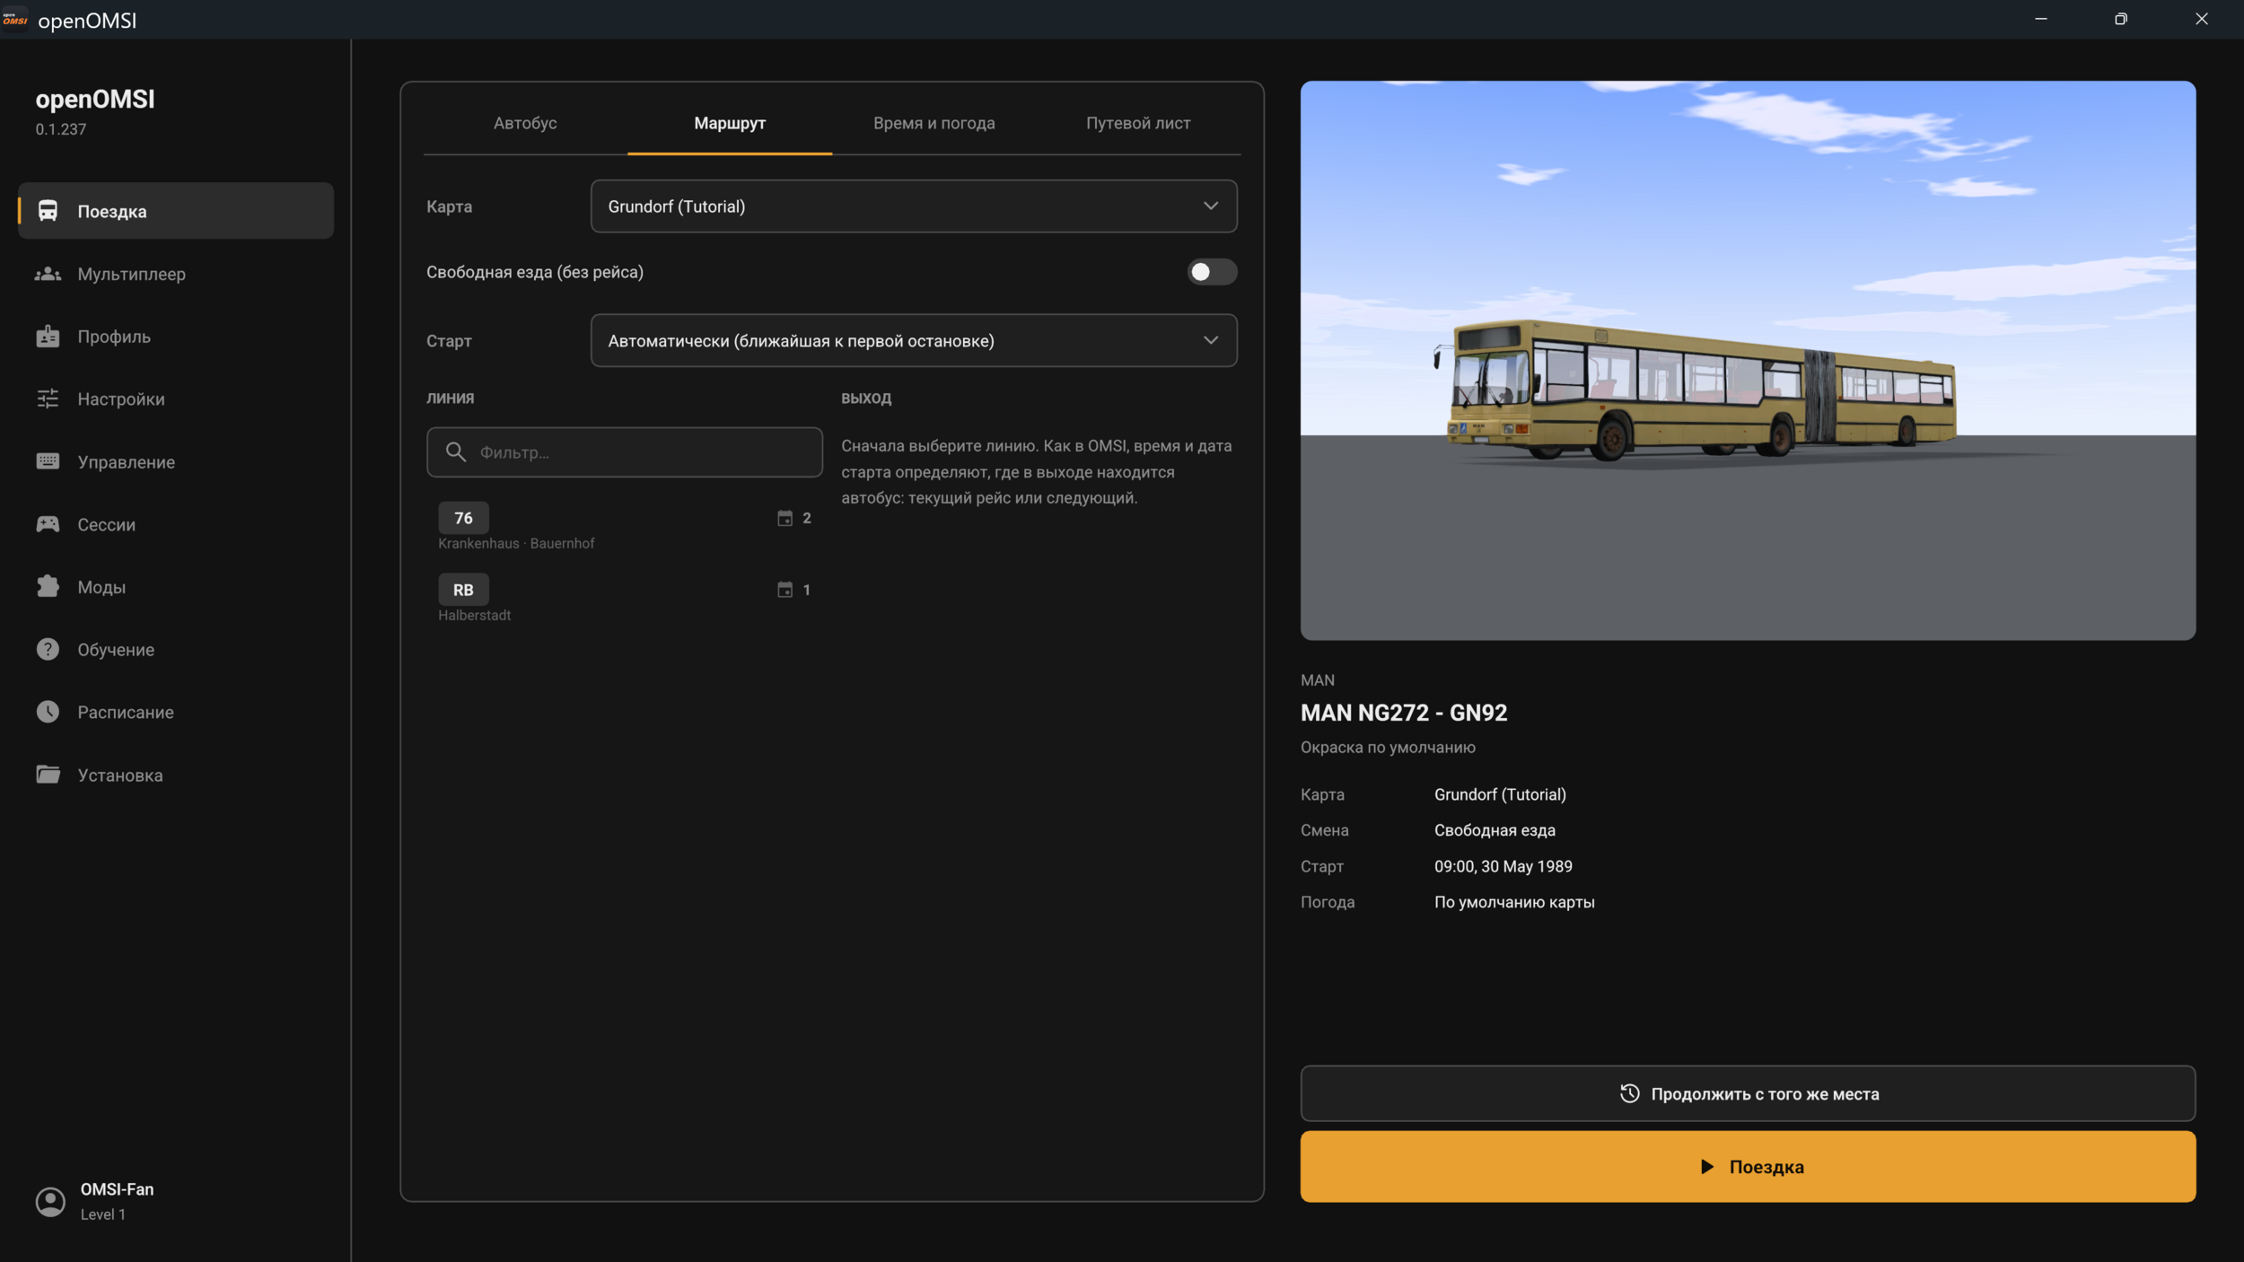The height and width of the screenshot is (1262, 2244).
Task: Select line RB Halberstadt
Action: point(625,598)
